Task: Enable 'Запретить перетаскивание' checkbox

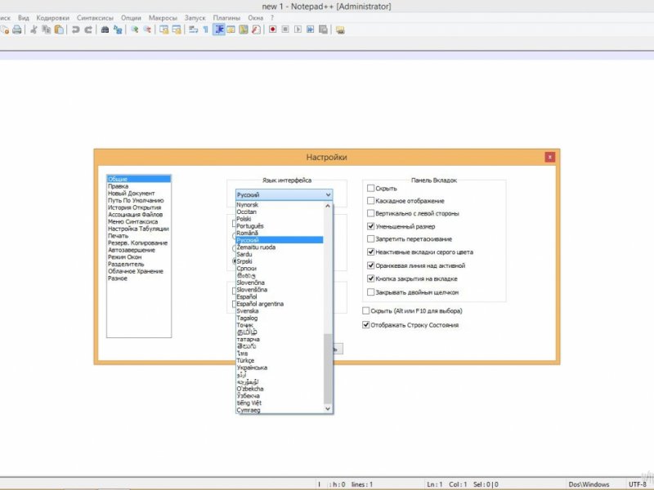Action: coord(370,238)
